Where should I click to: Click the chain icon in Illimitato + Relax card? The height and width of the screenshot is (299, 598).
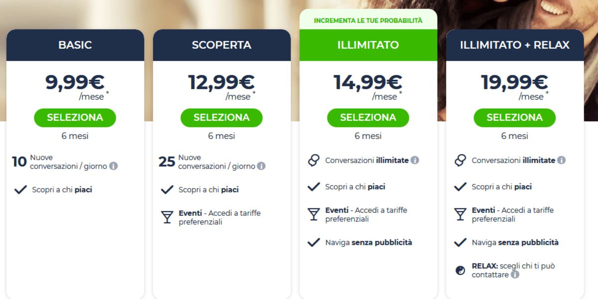460,160
